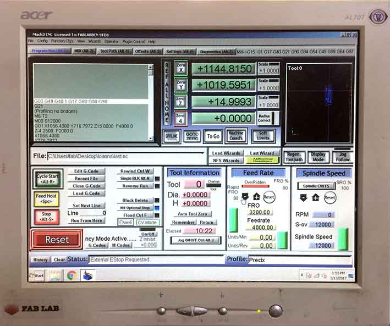The height and width of the screenshot is (326, 390).
Task: Click Load Wizards
Action: [226, 153]
